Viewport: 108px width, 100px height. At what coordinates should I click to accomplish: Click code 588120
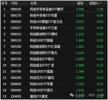tap(16, 40)
